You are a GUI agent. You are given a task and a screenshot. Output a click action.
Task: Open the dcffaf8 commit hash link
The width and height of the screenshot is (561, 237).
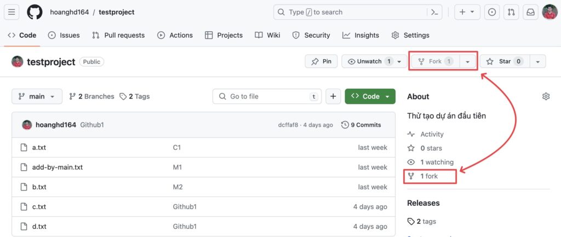point(288,125)
